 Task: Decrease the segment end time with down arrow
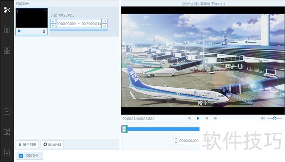104,25
